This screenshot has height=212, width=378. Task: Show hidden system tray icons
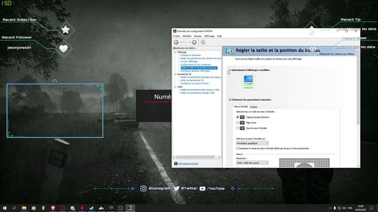pos(330,208)
